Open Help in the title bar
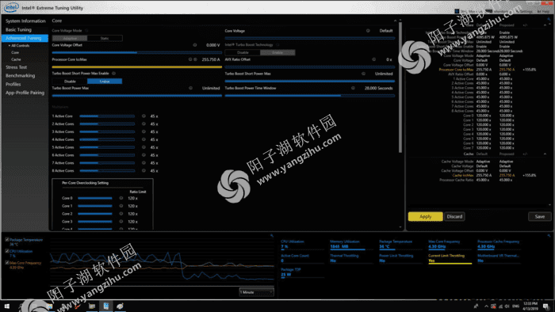 [543, 11]
